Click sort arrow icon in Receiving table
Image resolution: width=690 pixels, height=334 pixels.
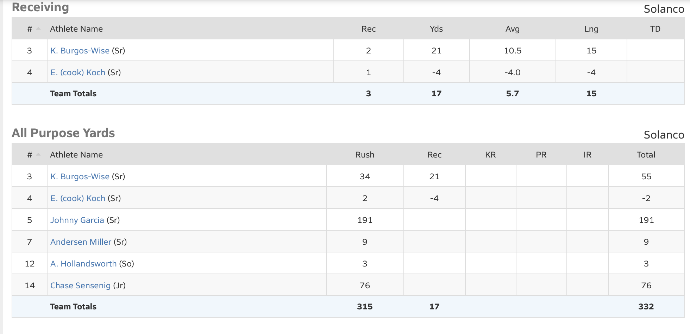[x=38, y=29]
